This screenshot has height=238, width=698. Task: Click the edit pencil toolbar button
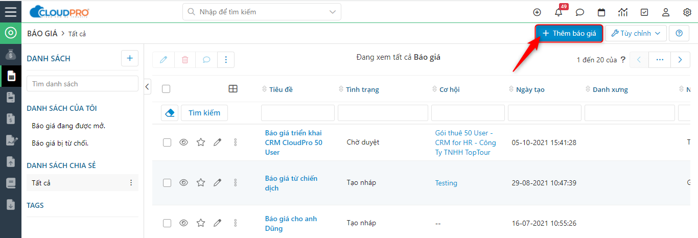point(164,60)
